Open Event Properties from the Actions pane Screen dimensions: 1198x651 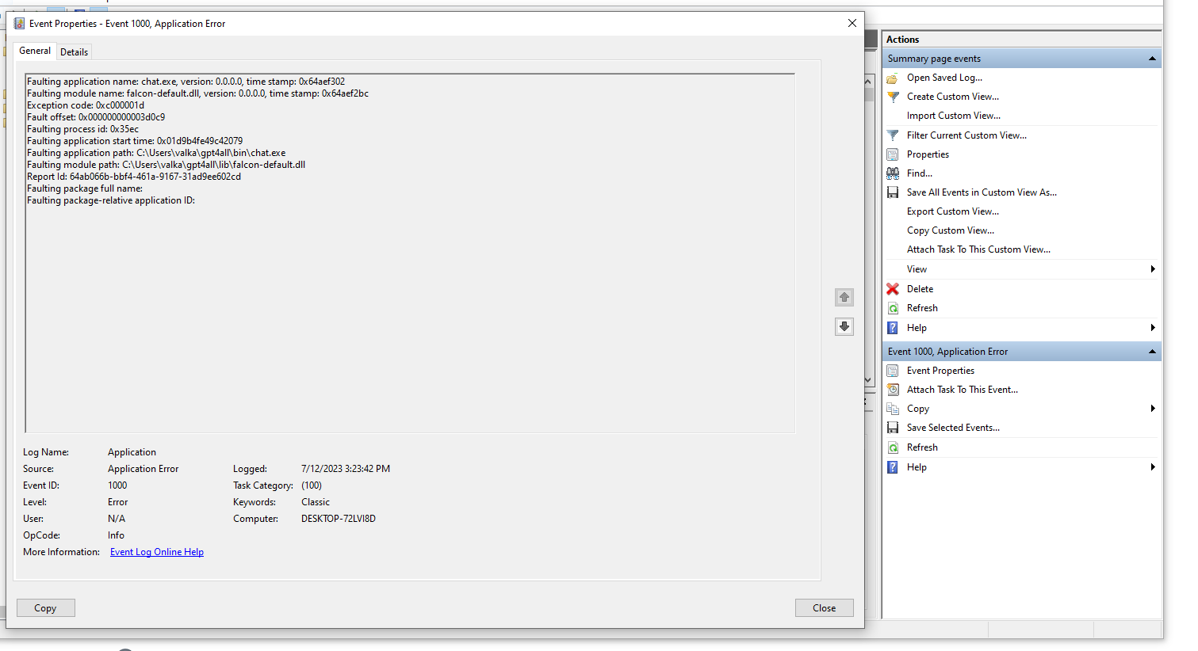pos(894,370)
